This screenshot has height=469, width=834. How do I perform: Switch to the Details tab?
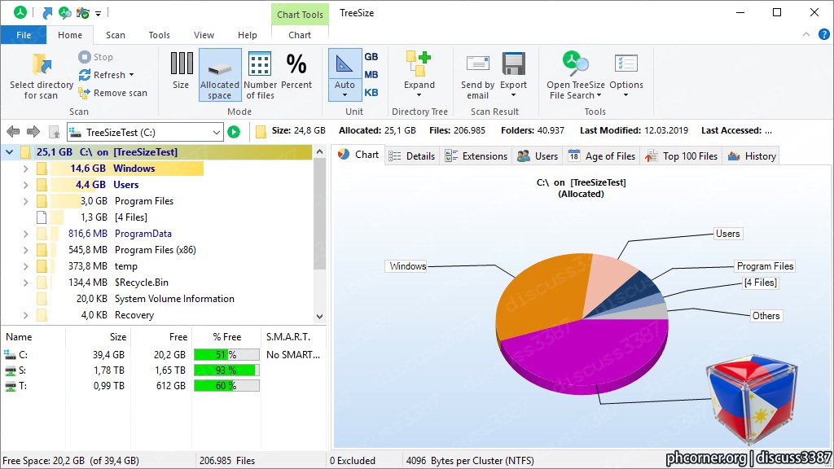click(x=411, y=156)
